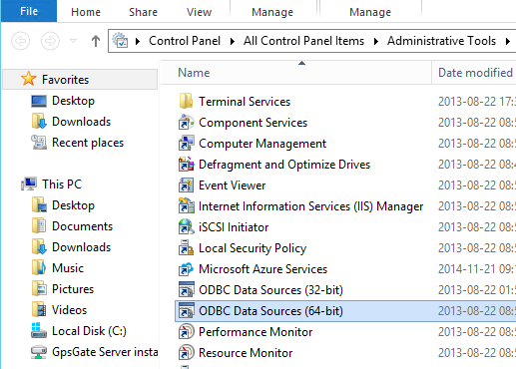Click the This PC computer icon
This screenshot has height=369, width=516.
pos(29,184)
